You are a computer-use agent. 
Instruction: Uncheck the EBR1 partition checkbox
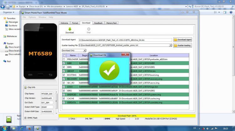(64, 67)
